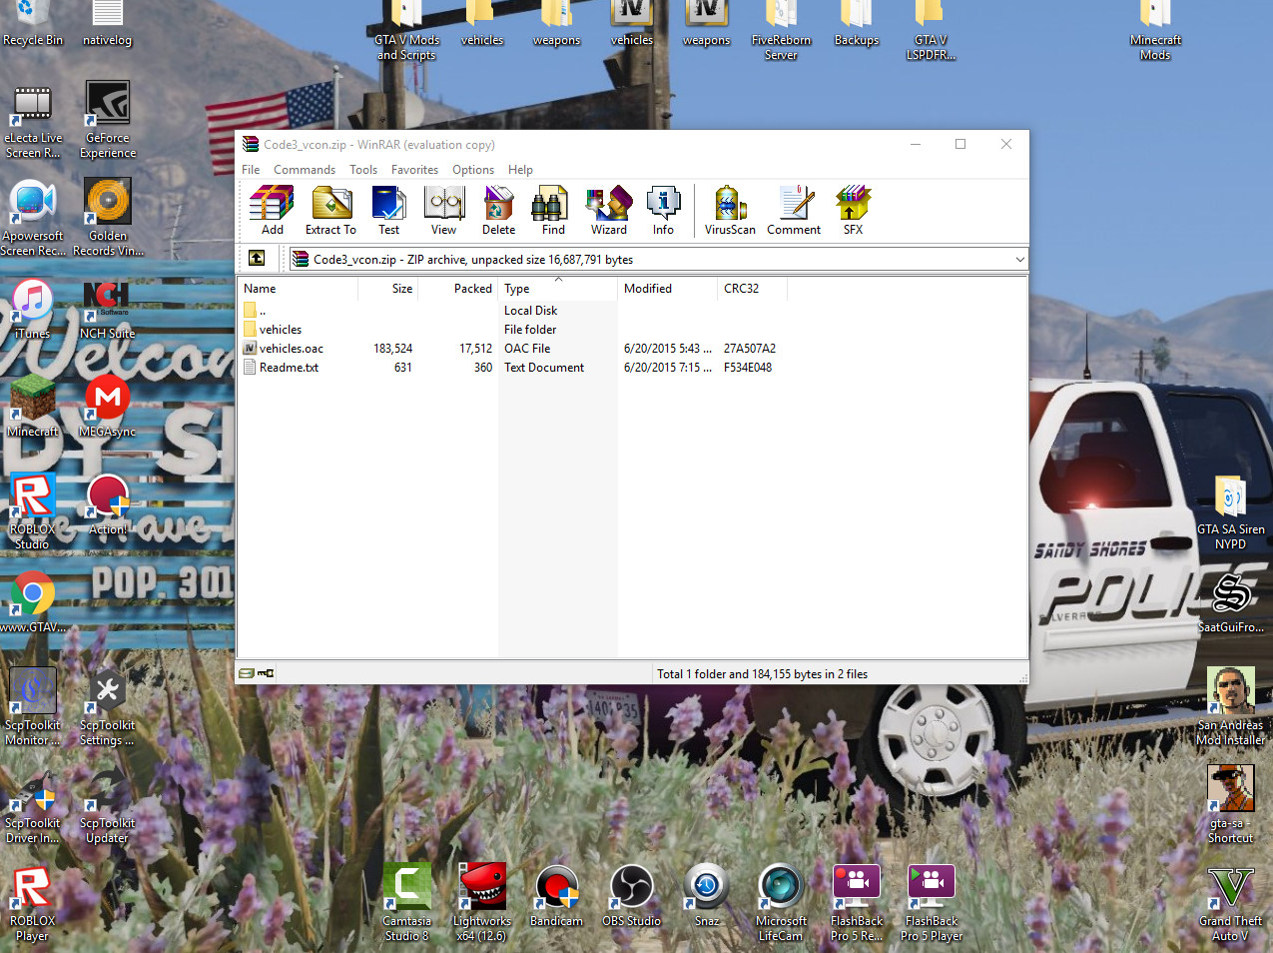Click the Extract To toolbar icon

(x=330, y=210)
